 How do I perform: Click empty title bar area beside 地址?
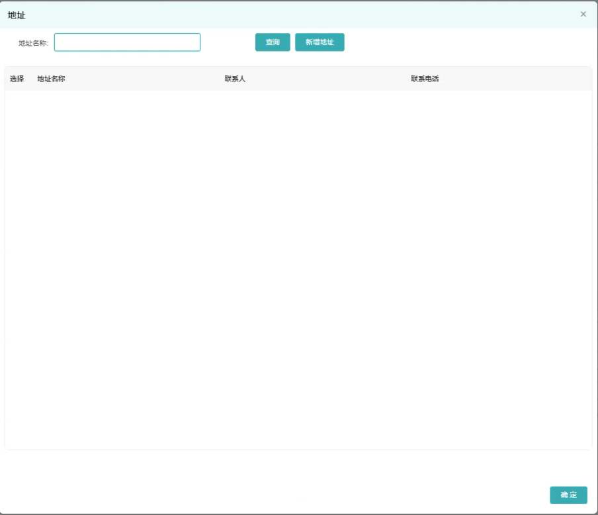point(298,15)
